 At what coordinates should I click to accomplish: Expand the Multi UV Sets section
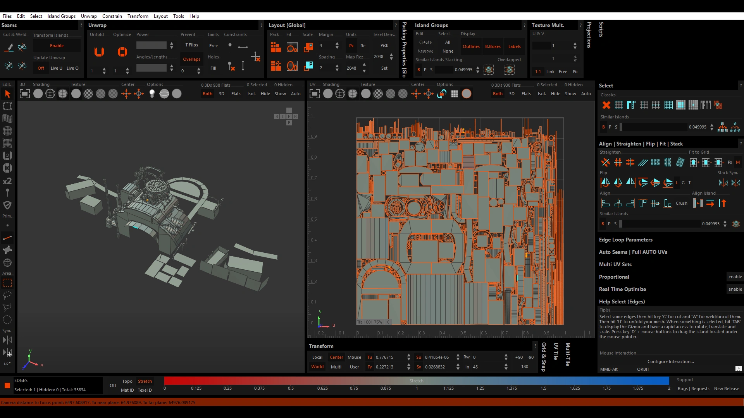click(x=615, y=264)
